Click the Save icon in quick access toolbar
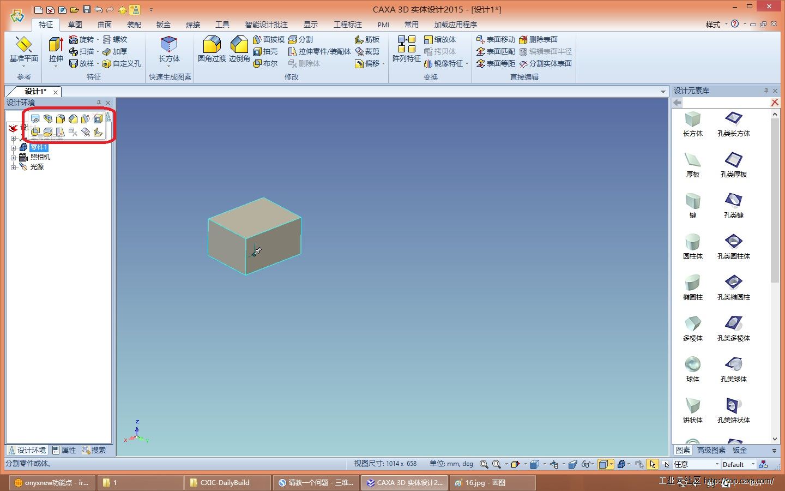This screenshot has height=491, width=785. point(86,9)
